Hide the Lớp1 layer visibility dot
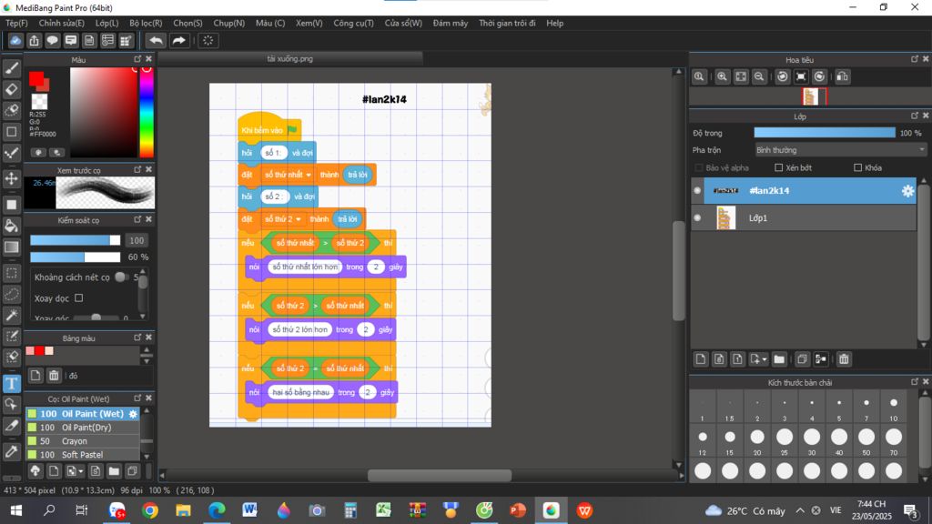Image resolution: width=932 pixels, height=524 pixels. (697, 218)
